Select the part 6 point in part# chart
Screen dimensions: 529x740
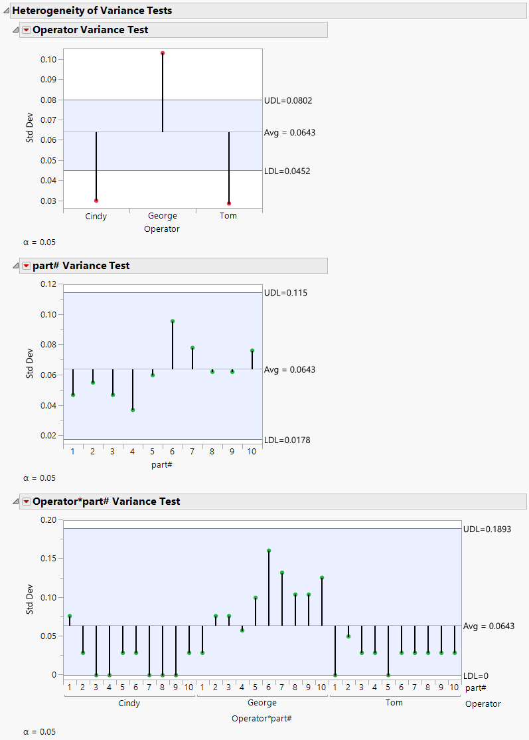coord(171,322)
